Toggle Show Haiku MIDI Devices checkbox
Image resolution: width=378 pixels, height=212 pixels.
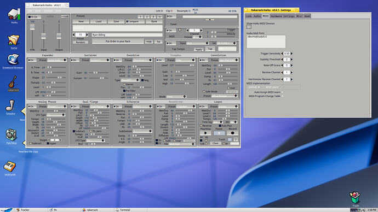pos(249,27)
